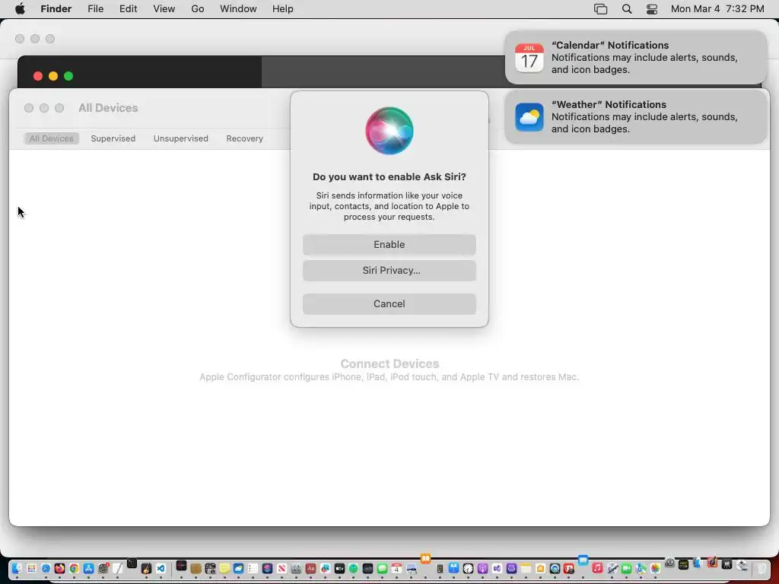Launch Google Chrome from the Dock
Image resolution: width=779 pixels, height=584 pixels.
point(74,569)
